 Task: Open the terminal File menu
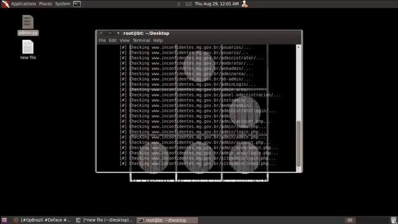click(x=102, y=40)
